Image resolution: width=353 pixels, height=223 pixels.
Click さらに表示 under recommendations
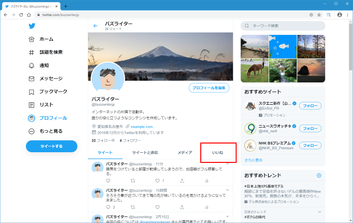click(254, 160)
